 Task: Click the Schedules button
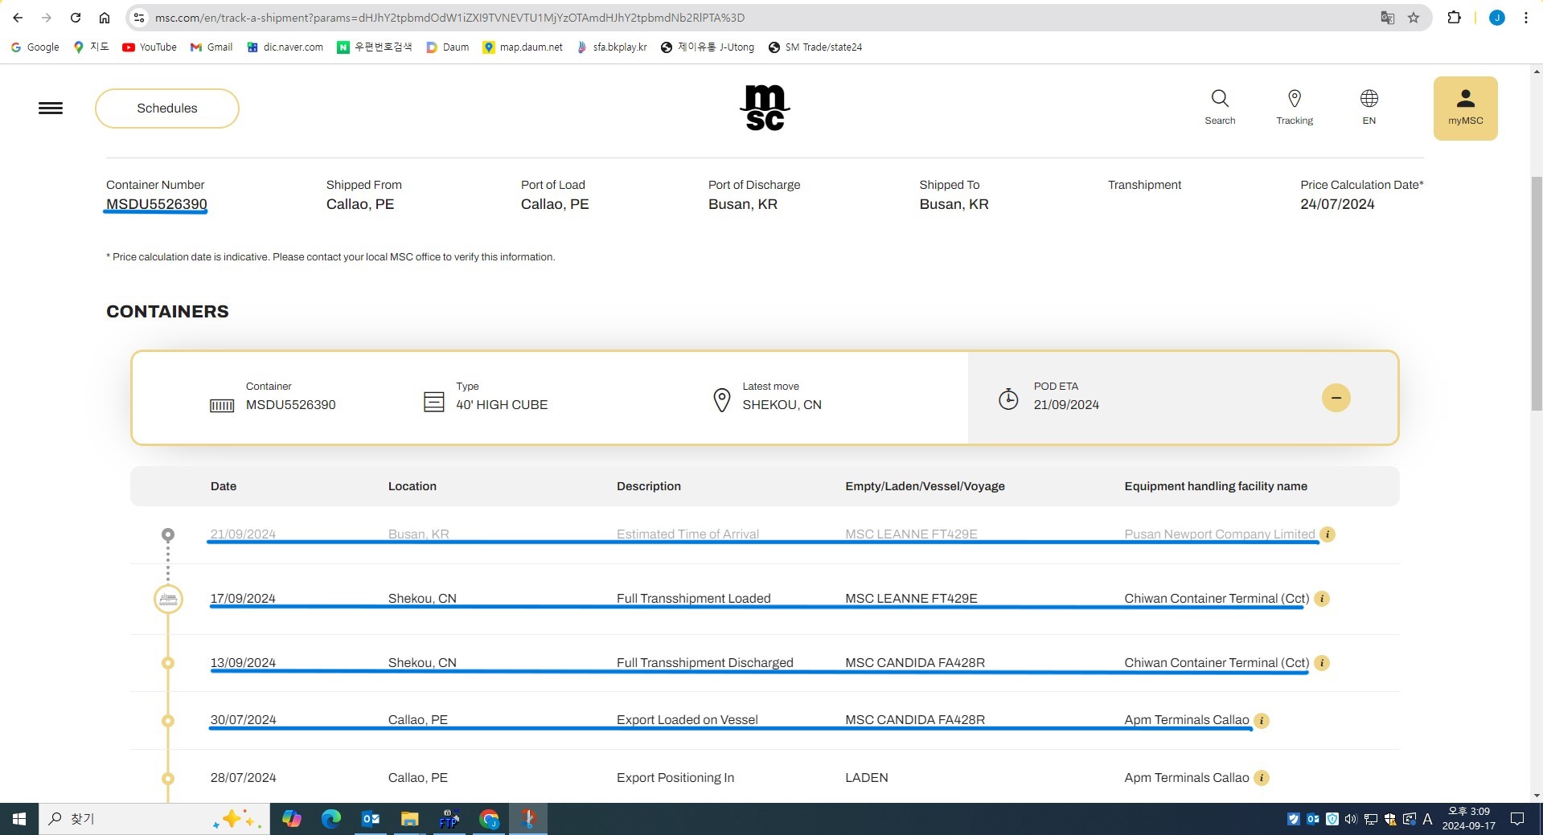(x=167, y=108)
